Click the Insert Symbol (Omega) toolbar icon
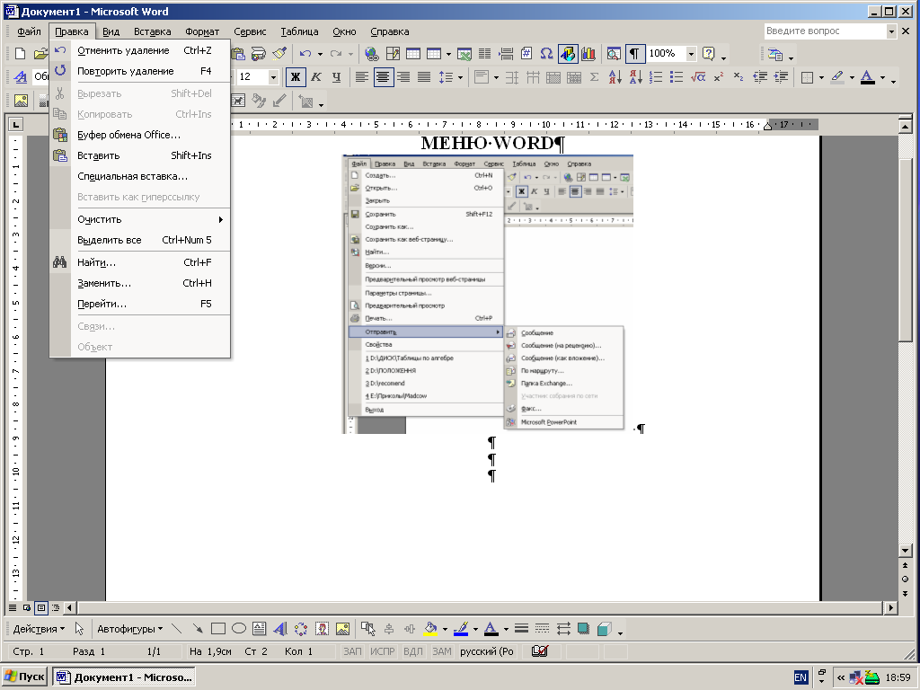The width and height of the screenshot is (920, 690). click(x=546, y=54)
